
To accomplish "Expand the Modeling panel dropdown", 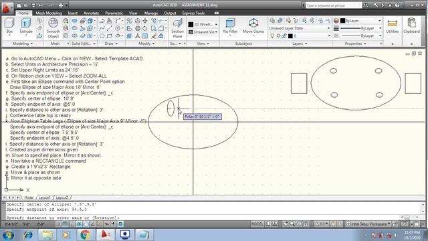I will pos(23,44).
